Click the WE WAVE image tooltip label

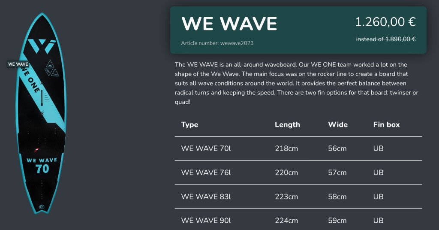18,64
